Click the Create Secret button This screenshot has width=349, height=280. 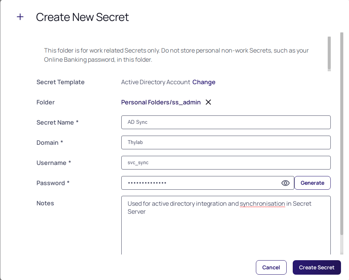[317, 267]
